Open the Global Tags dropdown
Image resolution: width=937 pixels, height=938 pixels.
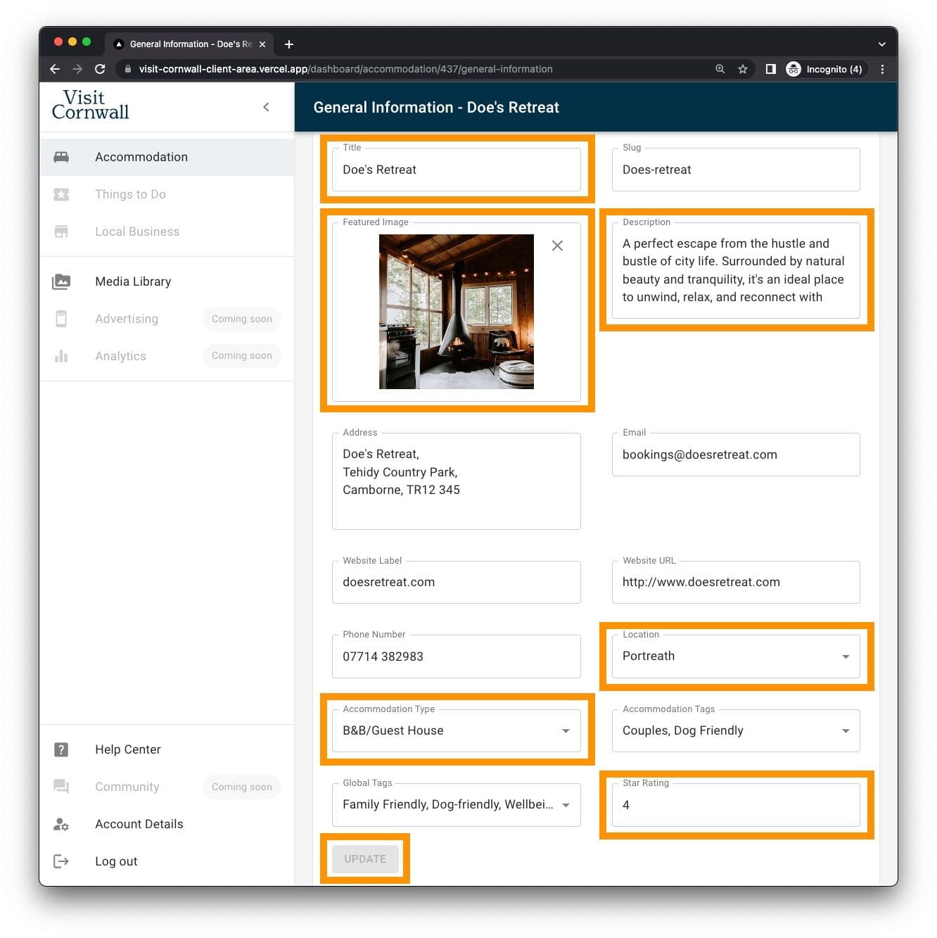(x=566, y=805)
